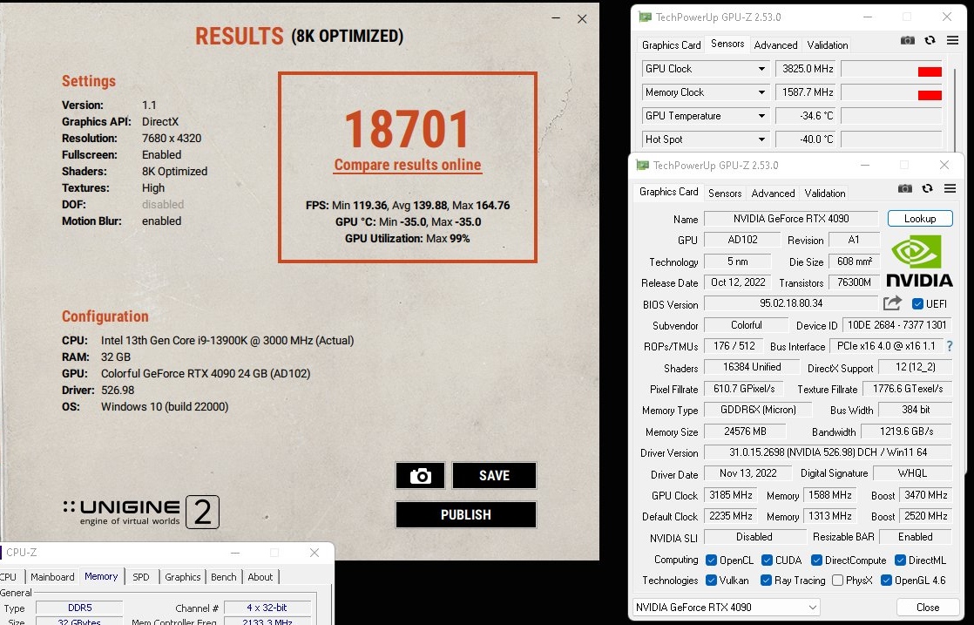Open the NVIDIA GeForce RTX 4090 selector dropdown
Image resolution: width=974 pixels, height=625 pixels.
click(812, 607)
